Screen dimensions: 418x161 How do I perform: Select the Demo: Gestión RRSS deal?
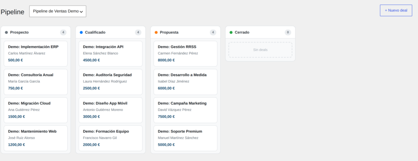coord(186,54)
